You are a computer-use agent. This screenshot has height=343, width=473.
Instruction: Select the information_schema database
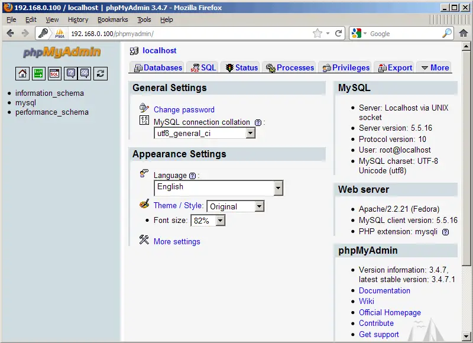[x=50, y=93]
